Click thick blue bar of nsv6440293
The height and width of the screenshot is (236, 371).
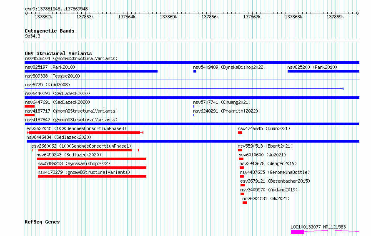point(192,98)
